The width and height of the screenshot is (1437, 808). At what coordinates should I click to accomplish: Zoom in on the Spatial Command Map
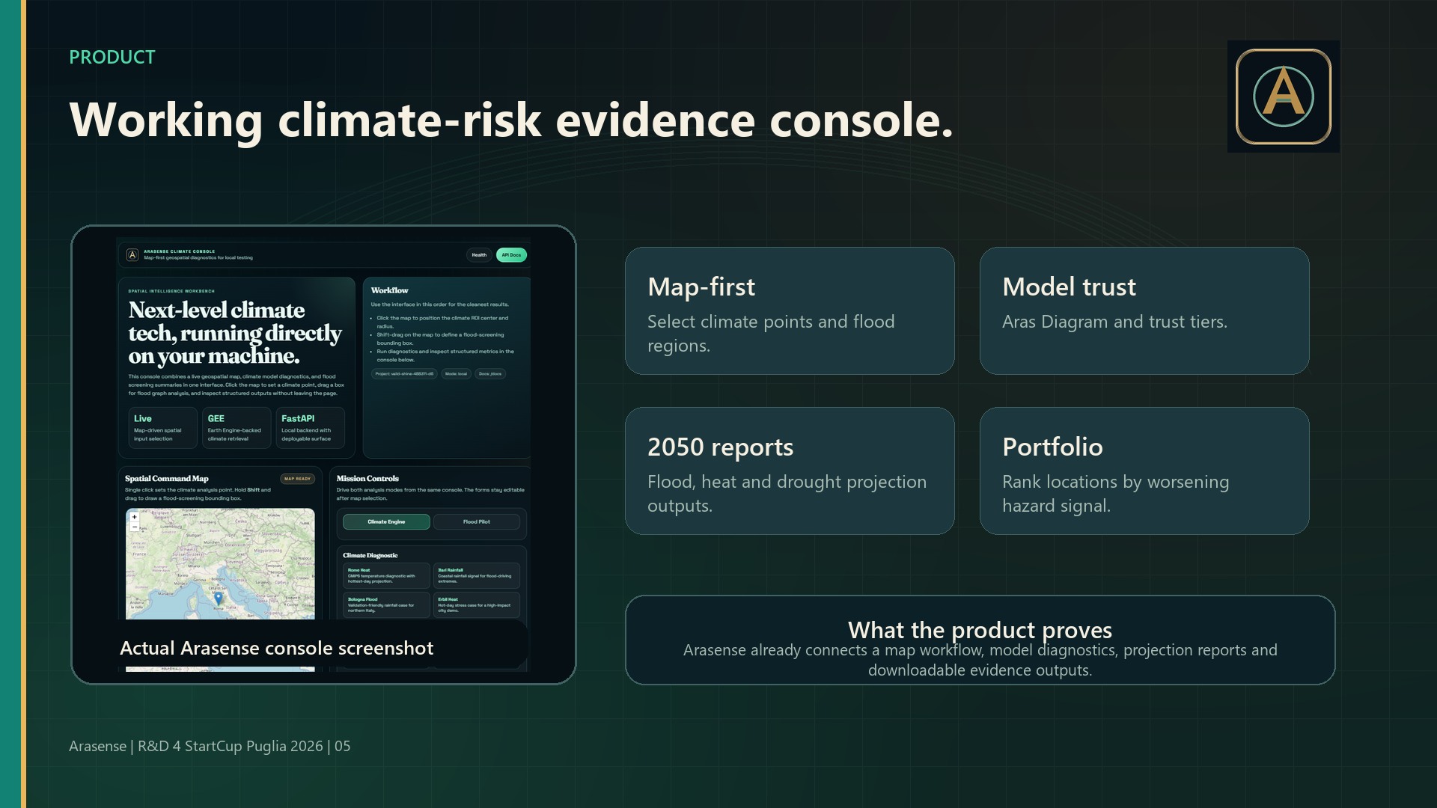click(135, 517)
